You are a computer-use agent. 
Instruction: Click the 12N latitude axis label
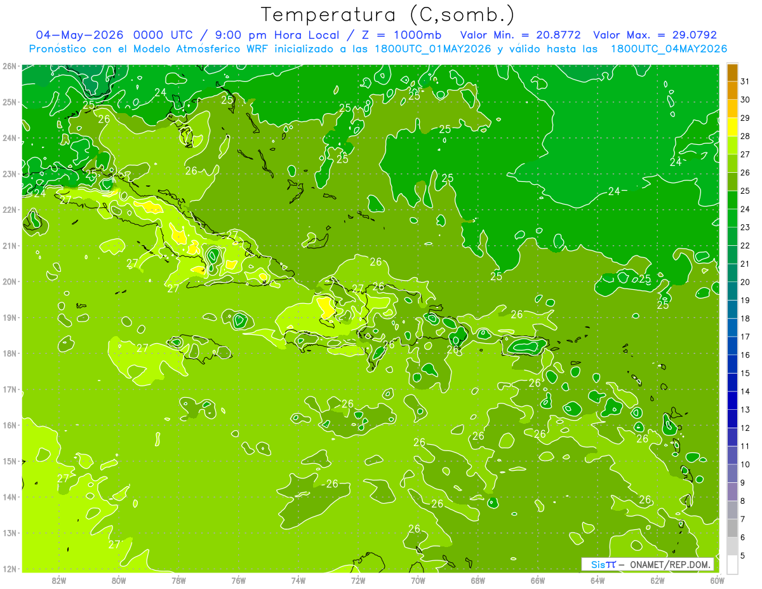9,569
